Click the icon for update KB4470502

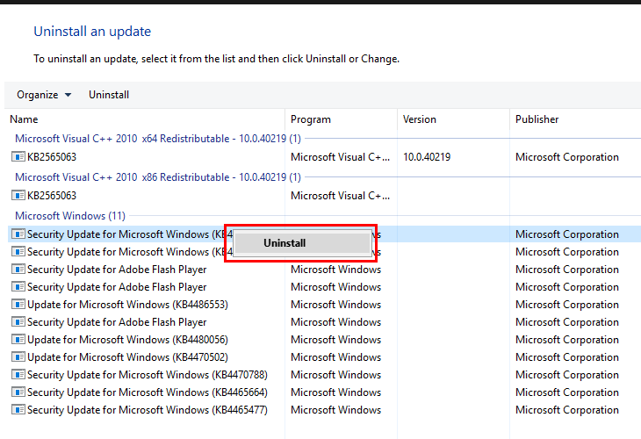tap(18, 357)
